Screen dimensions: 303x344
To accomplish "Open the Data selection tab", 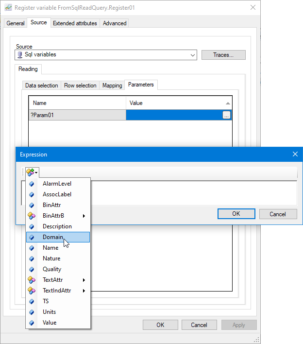I will click(42, 86).
